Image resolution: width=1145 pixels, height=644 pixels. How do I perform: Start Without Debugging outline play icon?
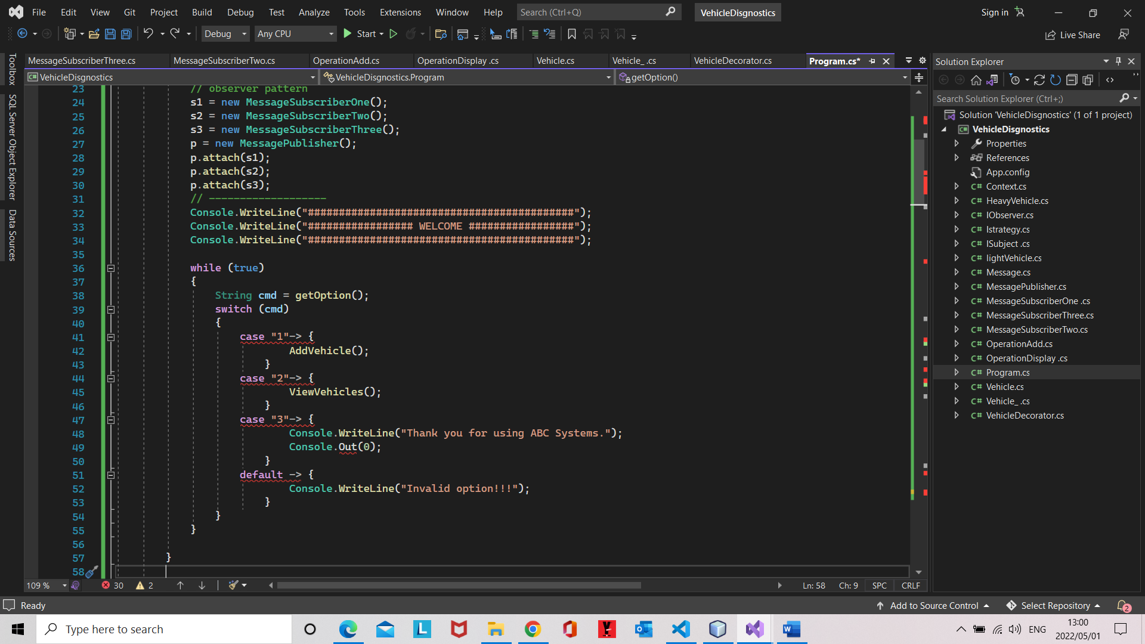point(394,34)
